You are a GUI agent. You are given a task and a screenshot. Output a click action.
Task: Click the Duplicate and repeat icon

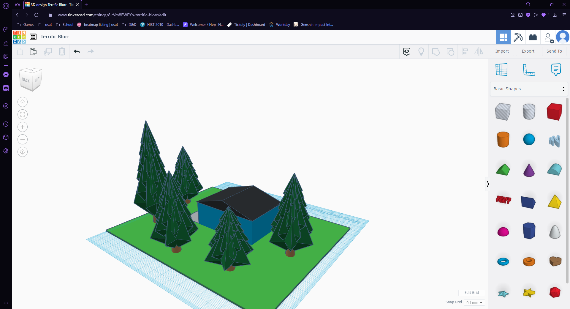(x=48, y=51)
